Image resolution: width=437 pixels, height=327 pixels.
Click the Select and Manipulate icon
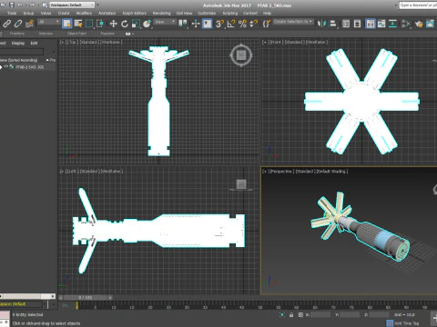[196, 24]
